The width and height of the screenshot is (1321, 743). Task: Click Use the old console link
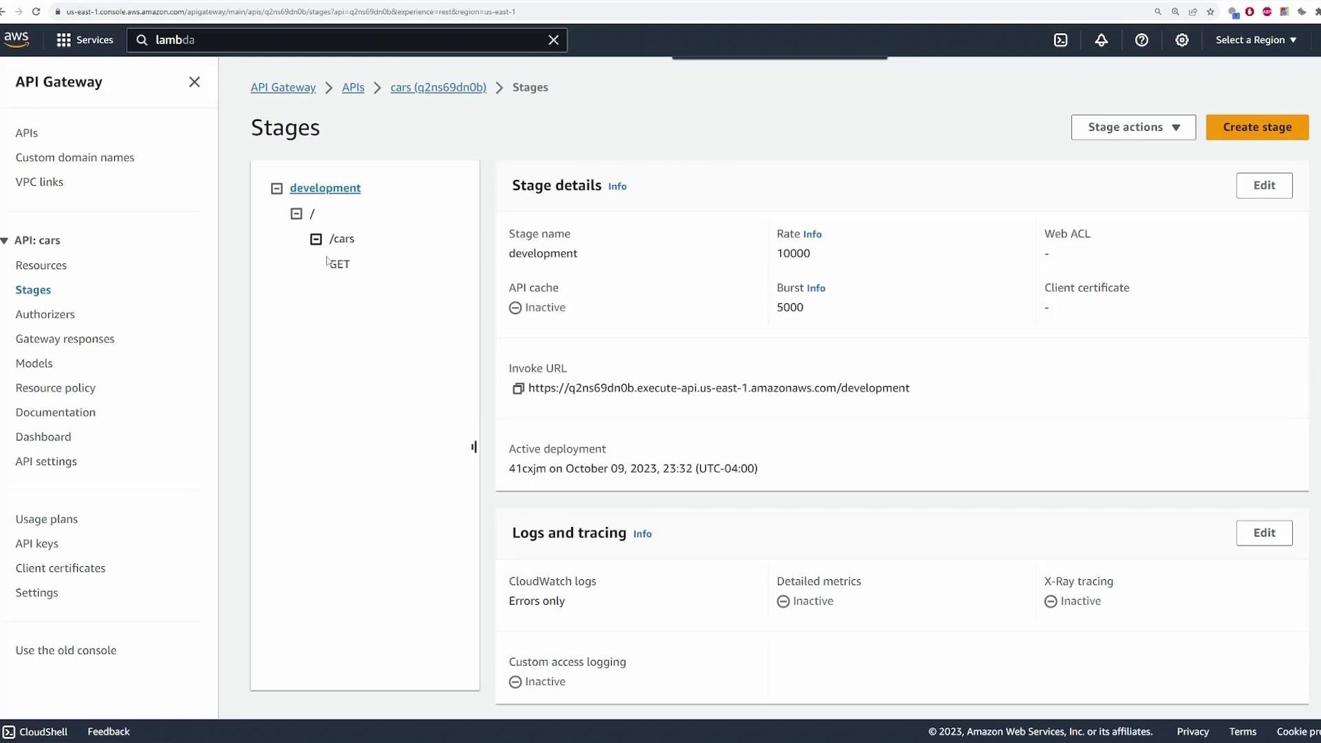click(66, 650)
